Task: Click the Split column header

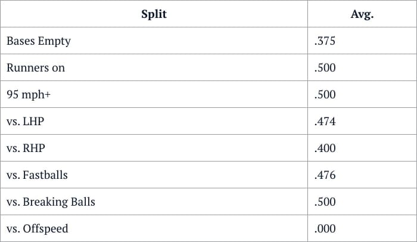Action: [154, 14]
